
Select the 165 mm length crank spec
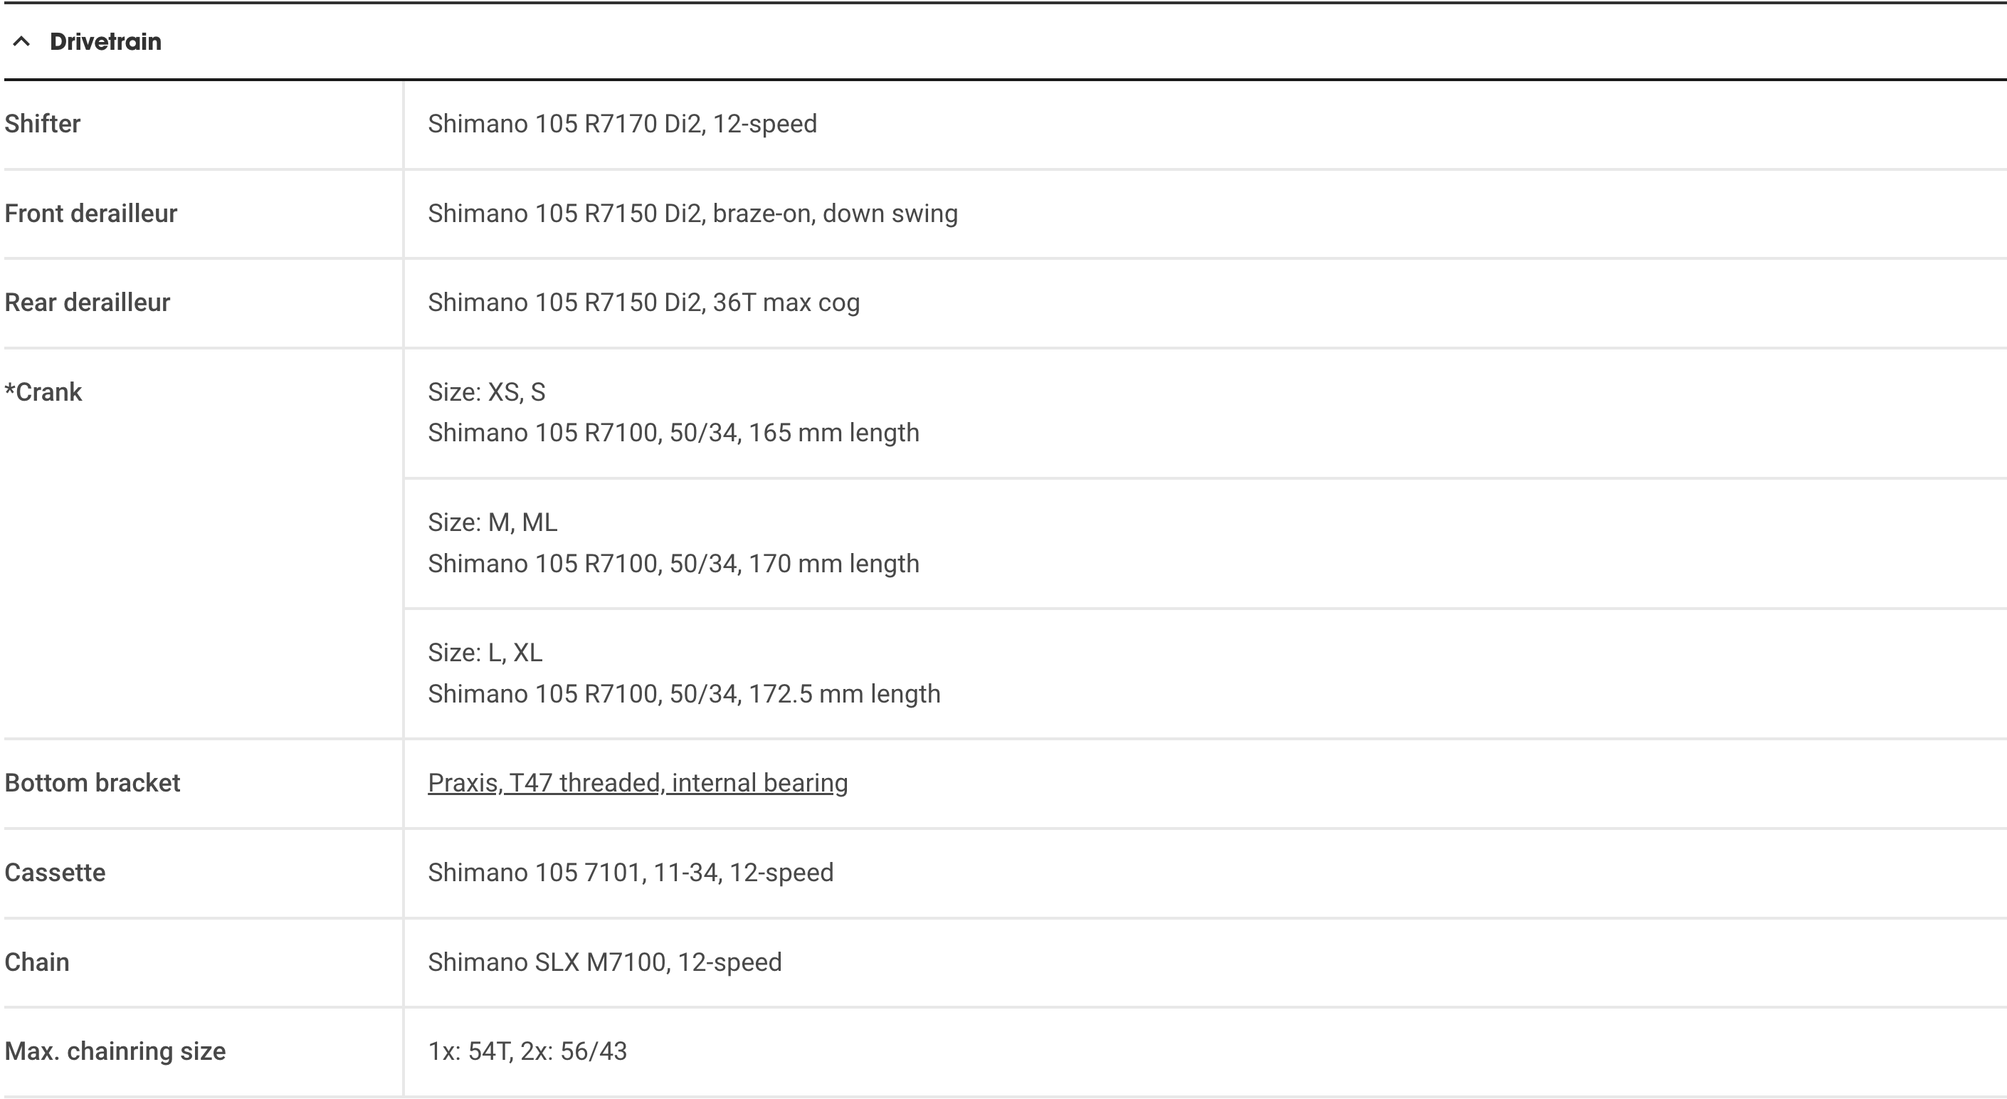673,433
